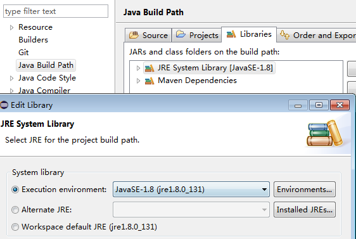
Task: Close the Edit Library dialog
Action: point(340,105)
